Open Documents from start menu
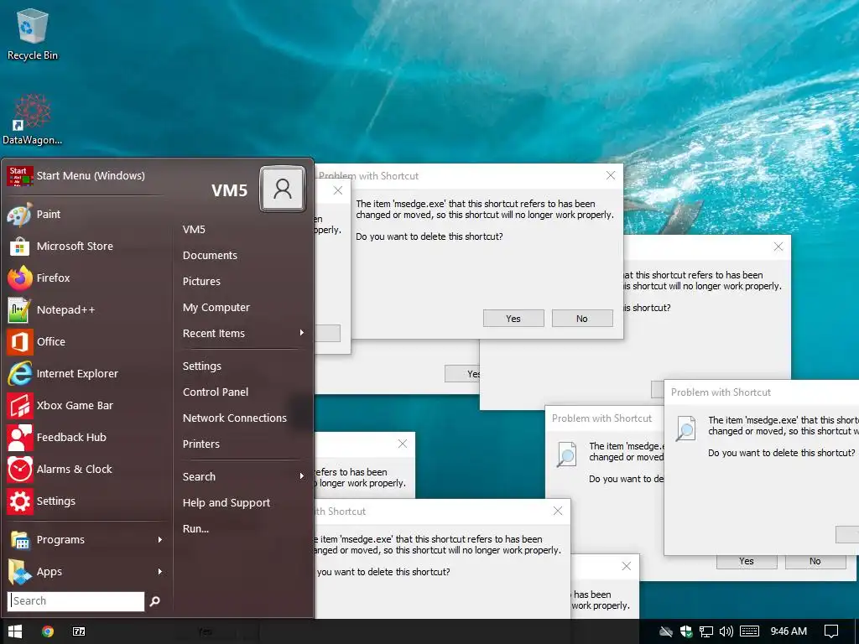This screenshot has width=859, height=644. click(210, 256)
